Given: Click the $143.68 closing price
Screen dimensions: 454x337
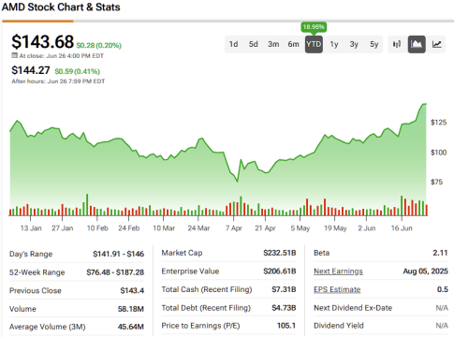Looking at the screenshot, I should click(x=42, y=42).
